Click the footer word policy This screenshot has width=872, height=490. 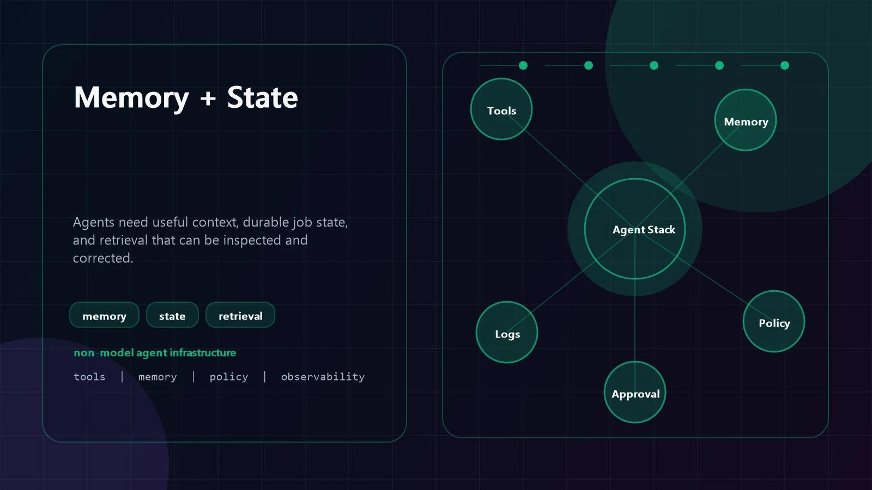(x=229, y=377)
